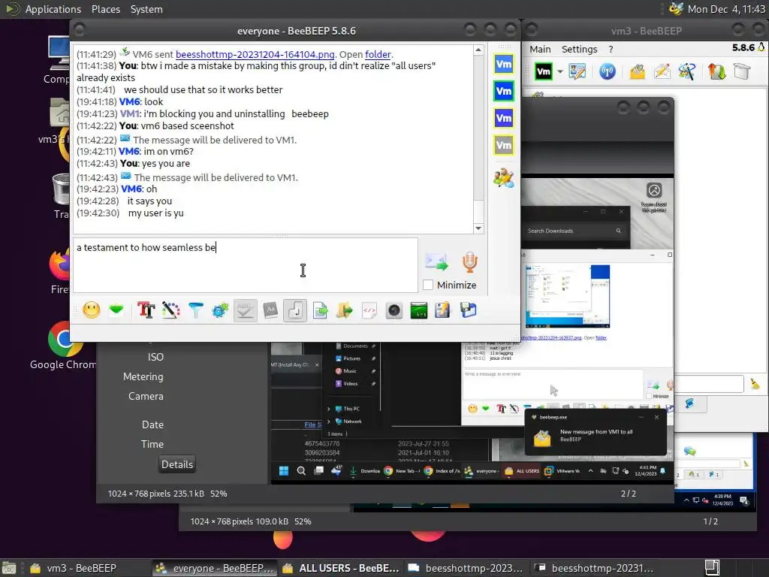The image size is (769, 577).
Task: Toggle the return-key send message button
Action: 294,310
